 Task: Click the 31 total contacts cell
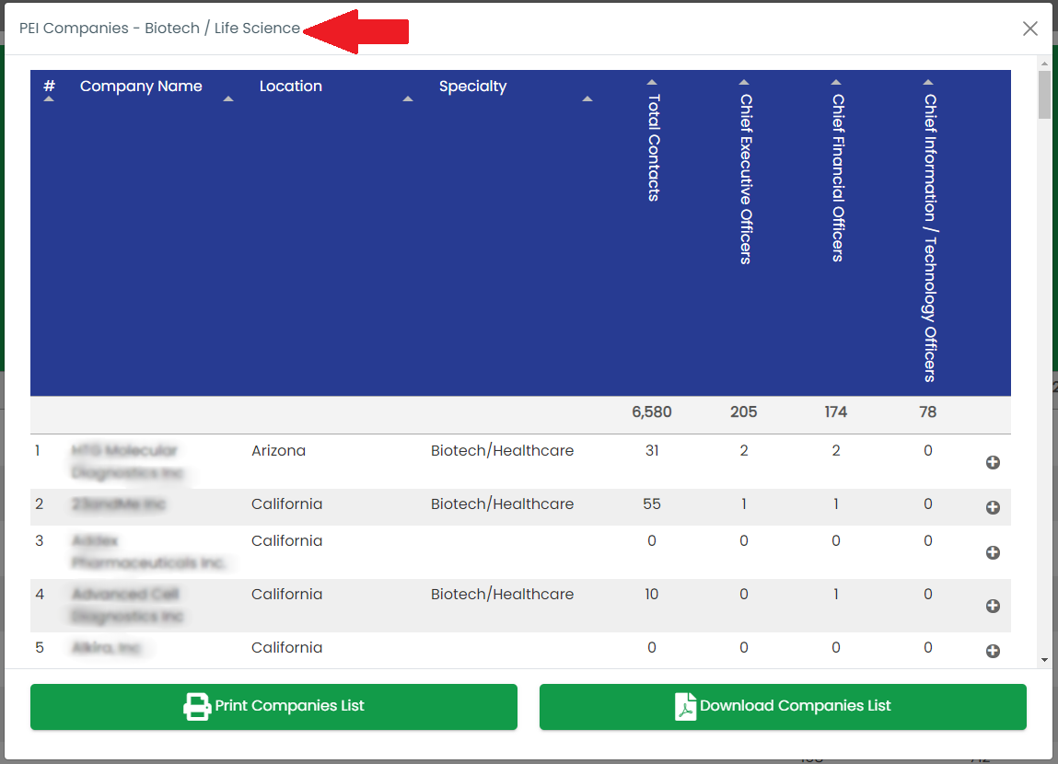652,450
